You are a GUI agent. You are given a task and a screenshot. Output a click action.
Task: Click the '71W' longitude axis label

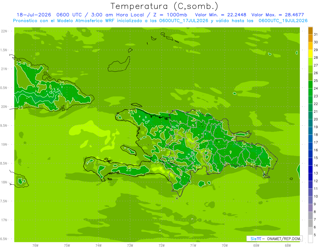point(193,245)
